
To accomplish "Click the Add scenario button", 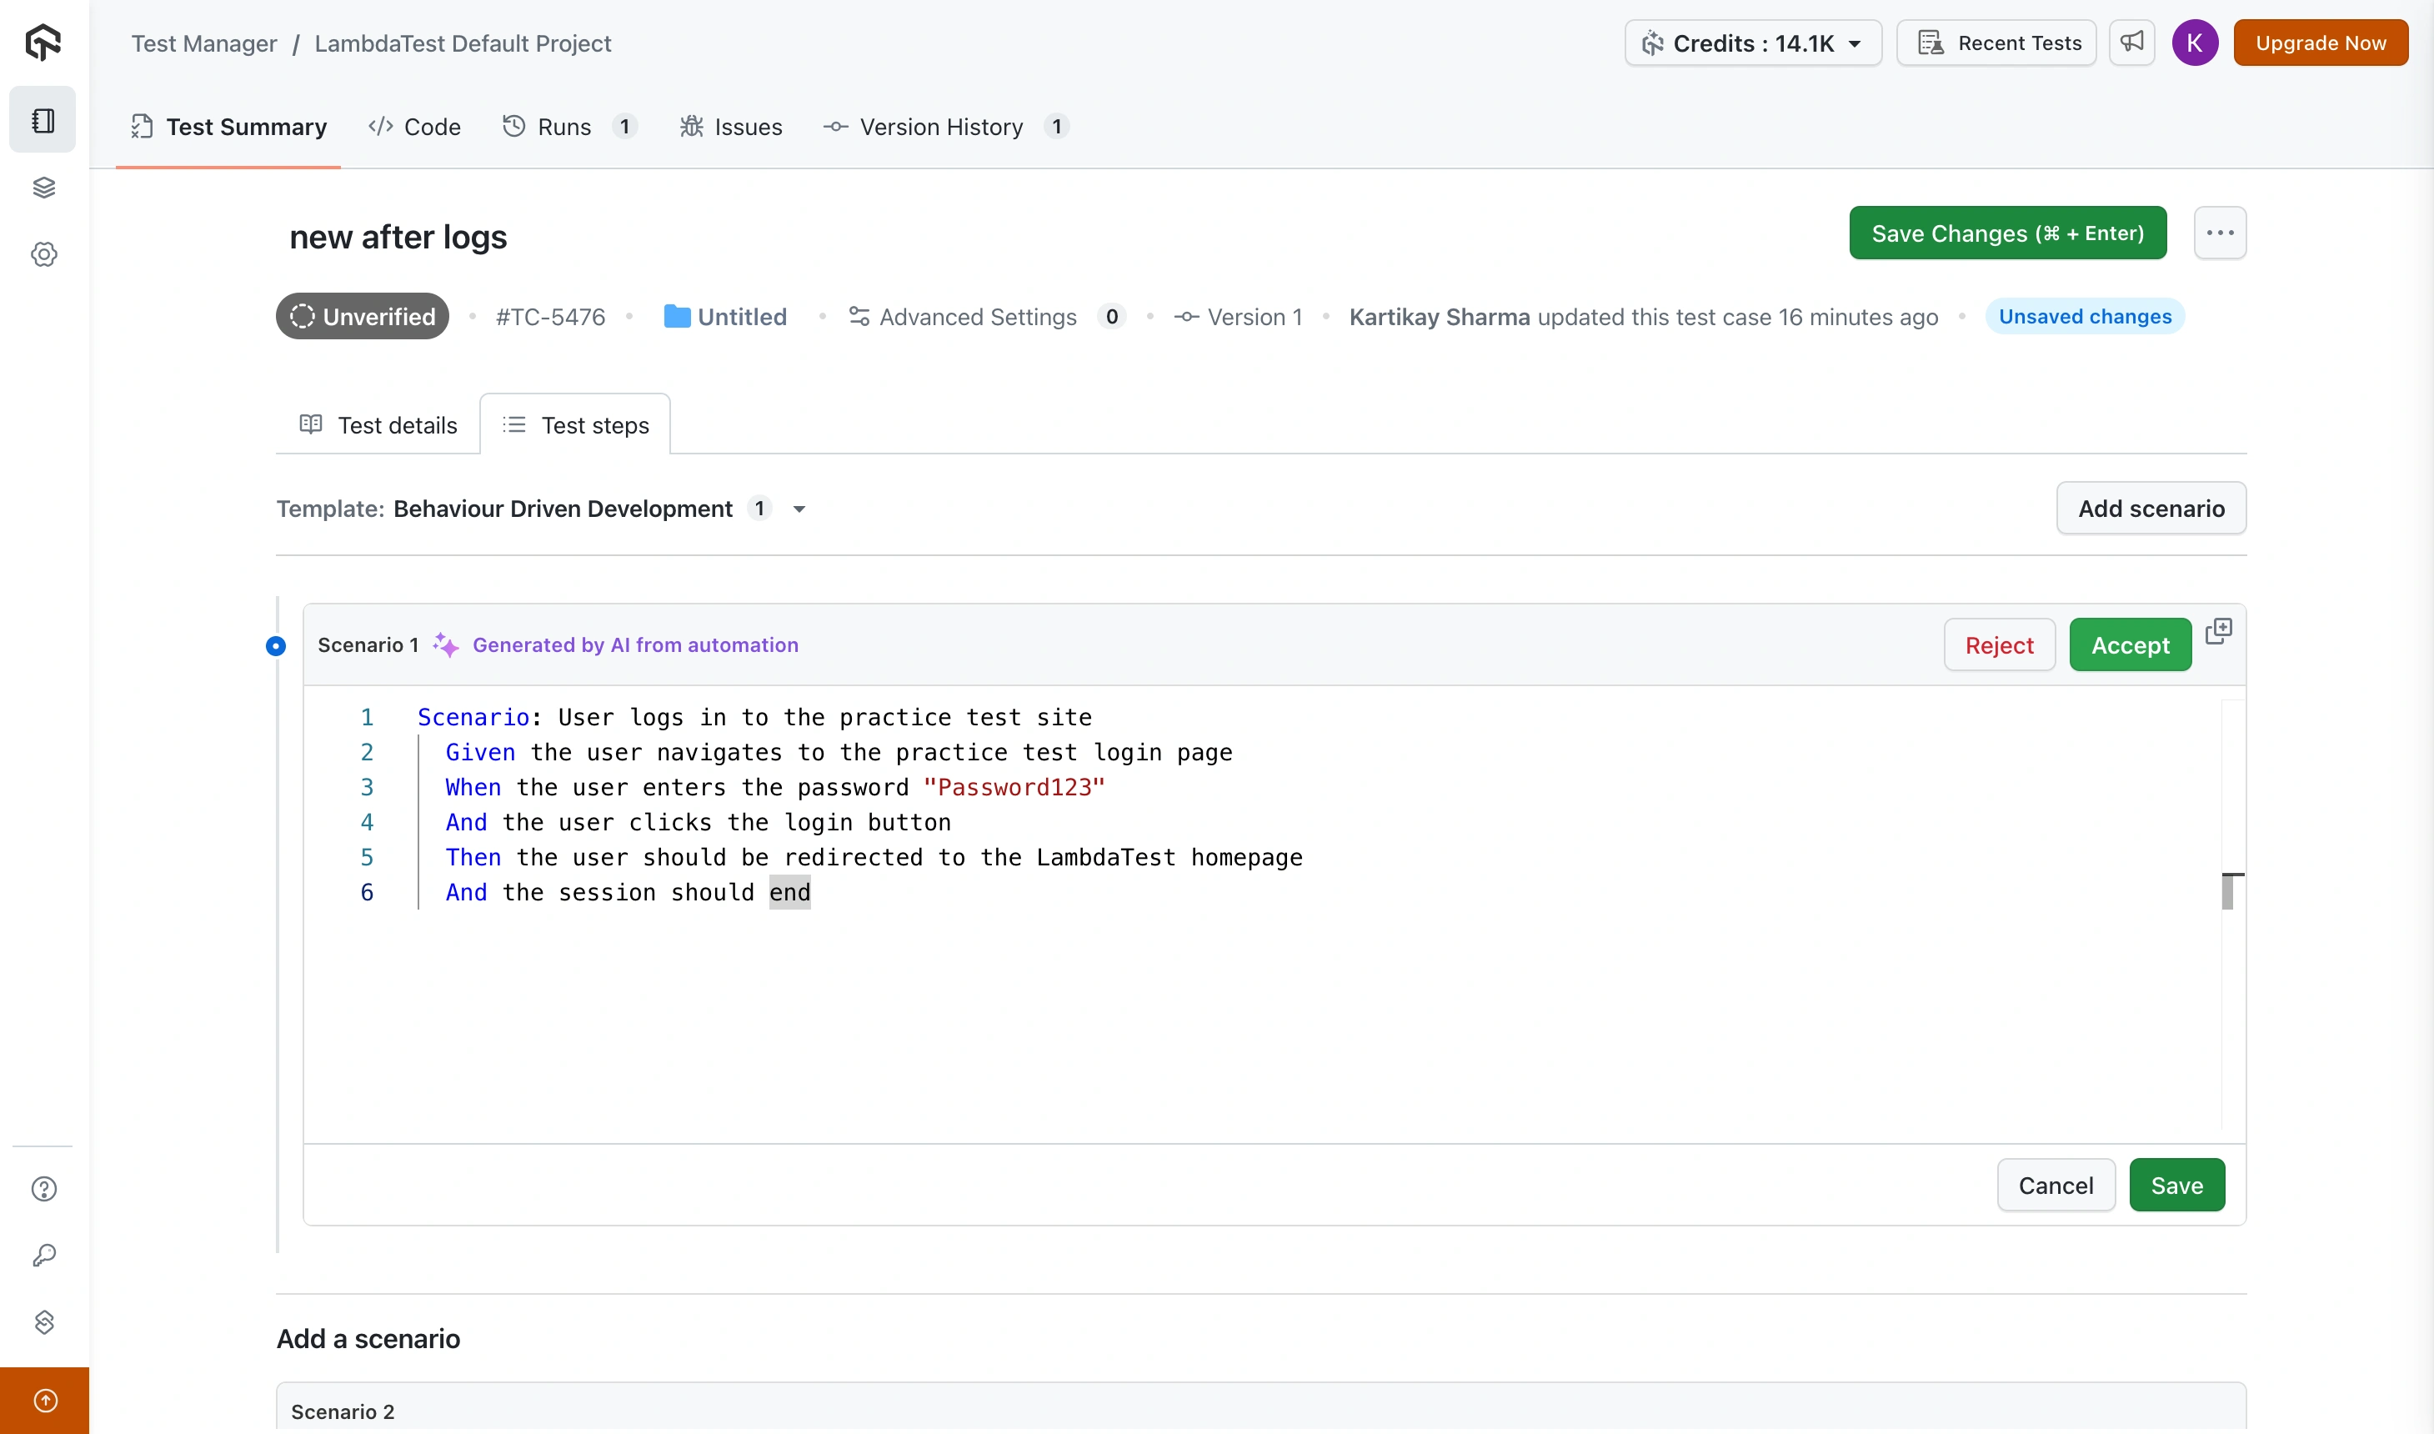I will coord(2151,509).
